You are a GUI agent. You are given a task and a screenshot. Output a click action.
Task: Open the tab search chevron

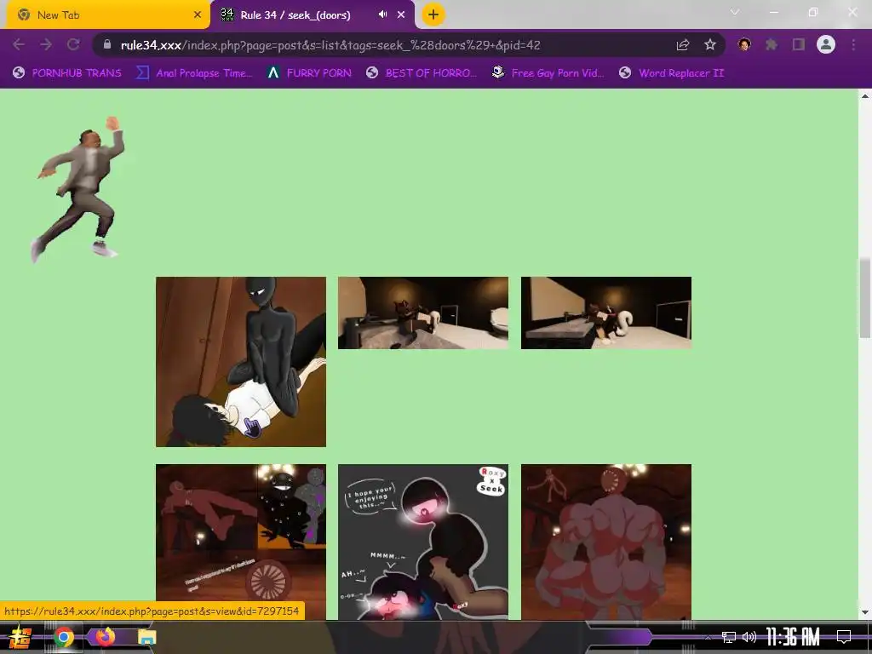[735, 12]
